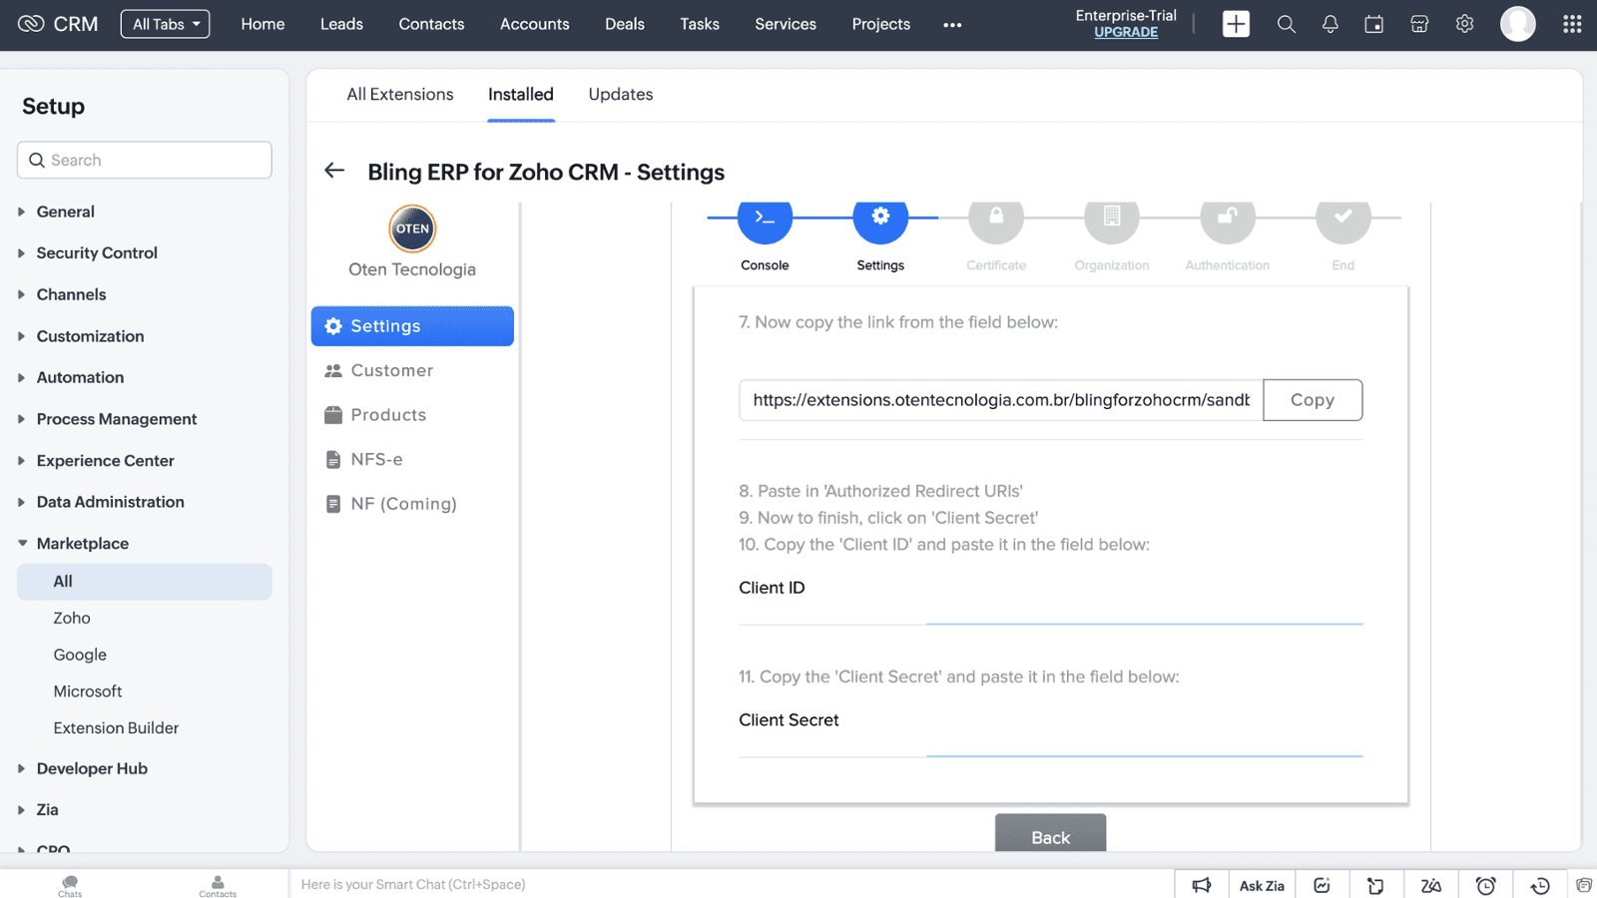
Task: Click the UPGRADE link
Action: [x=1126, y=32]
